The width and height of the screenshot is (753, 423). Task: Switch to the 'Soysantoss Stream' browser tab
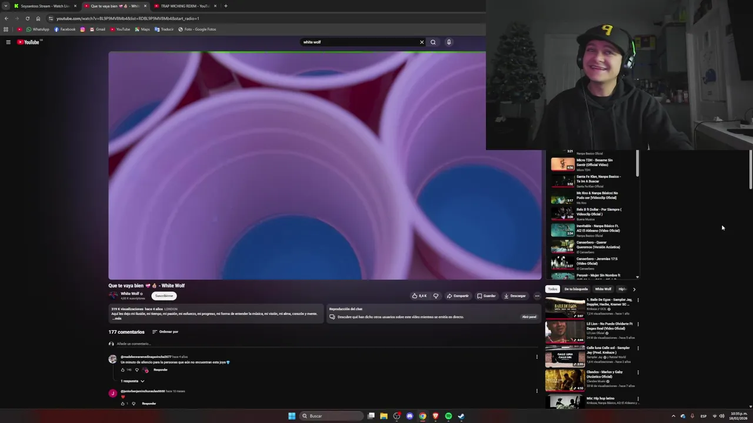click(45, 6)
